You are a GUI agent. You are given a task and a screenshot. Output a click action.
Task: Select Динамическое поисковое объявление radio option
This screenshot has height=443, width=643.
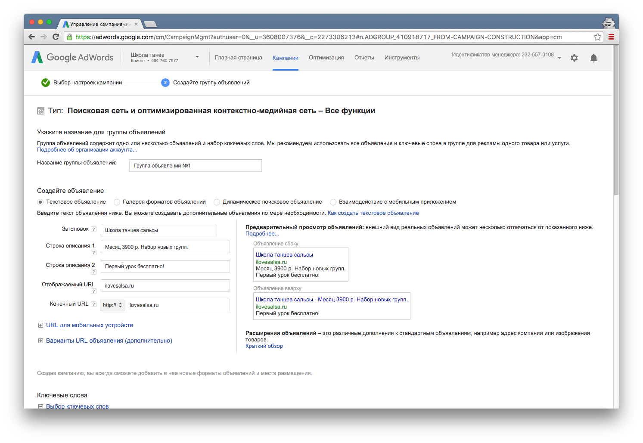coord(217,202)
